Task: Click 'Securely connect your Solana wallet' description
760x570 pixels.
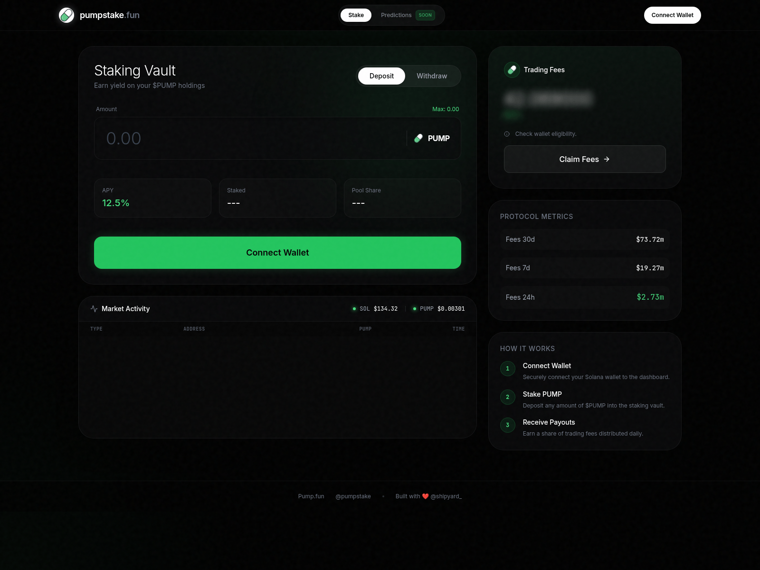Action: tap(596, 377)
